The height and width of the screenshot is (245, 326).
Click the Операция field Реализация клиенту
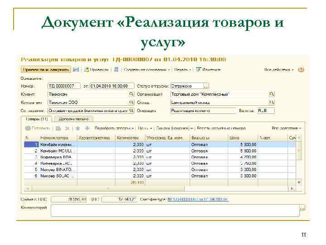click(x=203, y=111)
